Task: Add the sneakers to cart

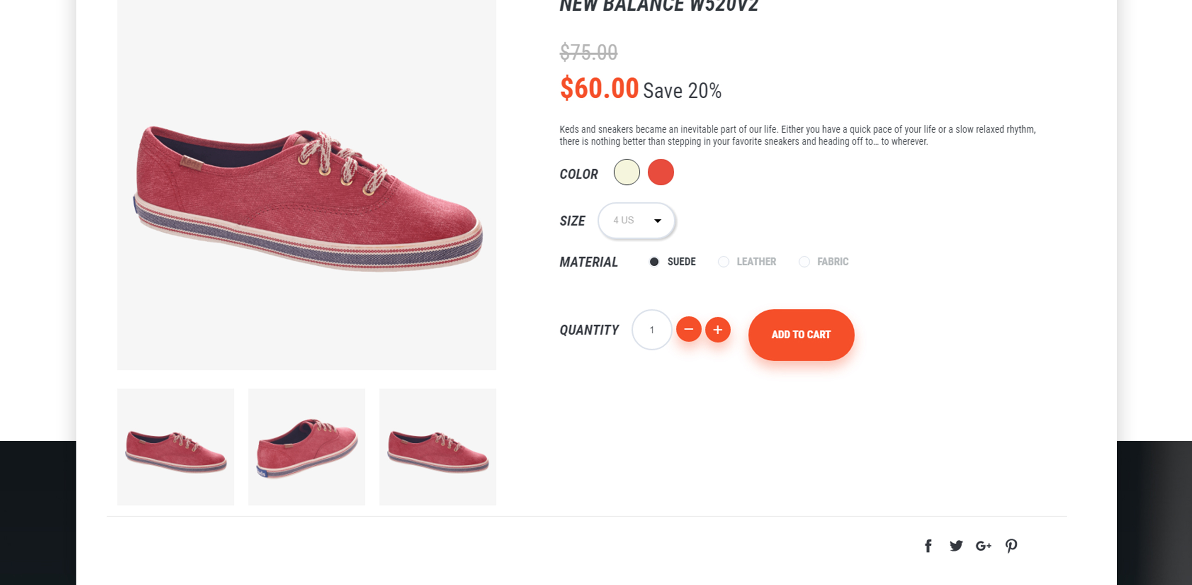Action: coord(801,335)
